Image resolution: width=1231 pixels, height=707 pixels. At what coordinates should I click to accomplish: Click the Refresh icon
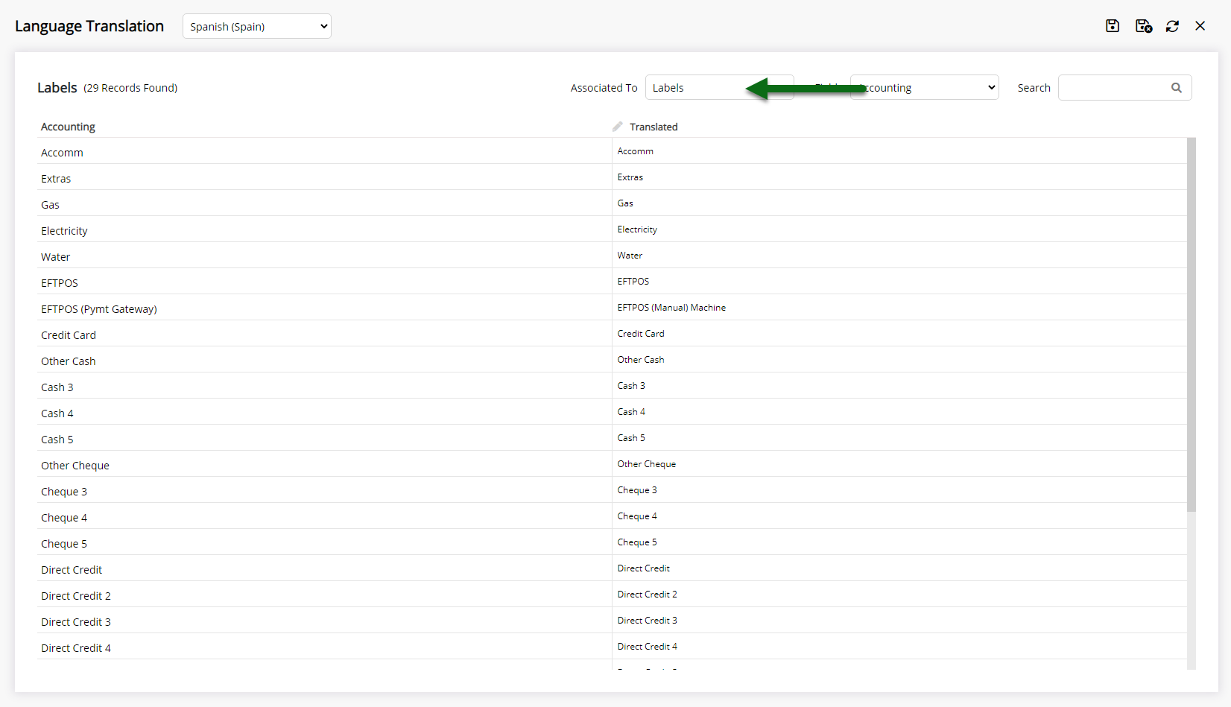coord(1172,26)
